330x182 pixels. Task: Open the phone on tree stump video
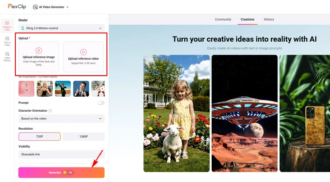(305, 113)
